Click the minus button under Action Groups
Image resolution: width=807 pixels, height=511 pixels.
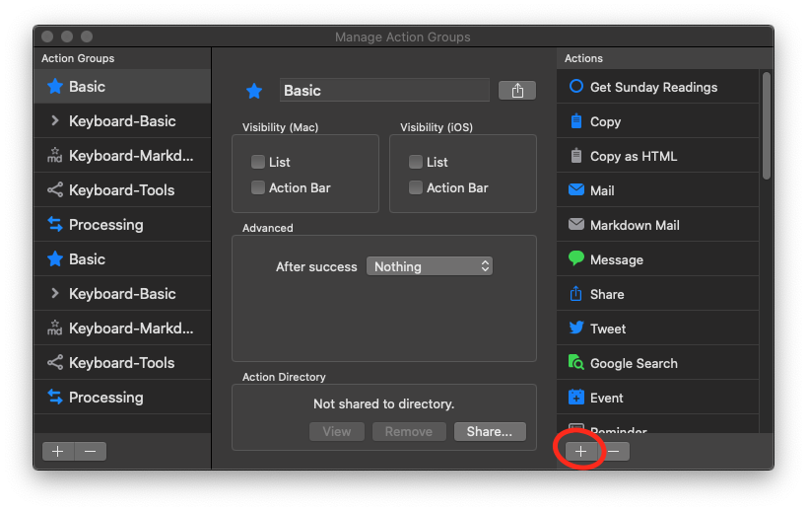pyautogui.click(x=90, y=451)
